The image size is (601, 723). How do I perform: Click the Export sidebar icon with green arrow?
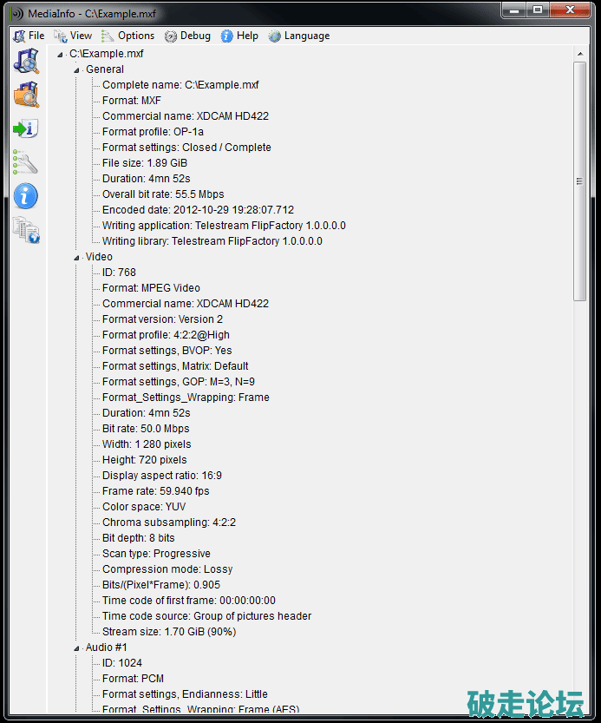[26, 129]
